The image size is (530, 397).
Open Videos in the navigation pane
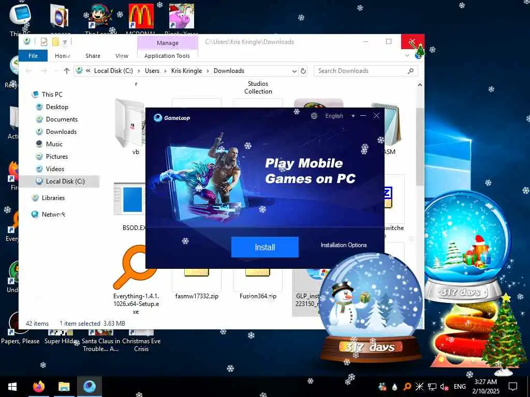pos(55,169)
